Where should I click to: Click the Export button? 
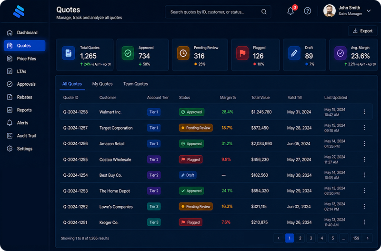362,31
